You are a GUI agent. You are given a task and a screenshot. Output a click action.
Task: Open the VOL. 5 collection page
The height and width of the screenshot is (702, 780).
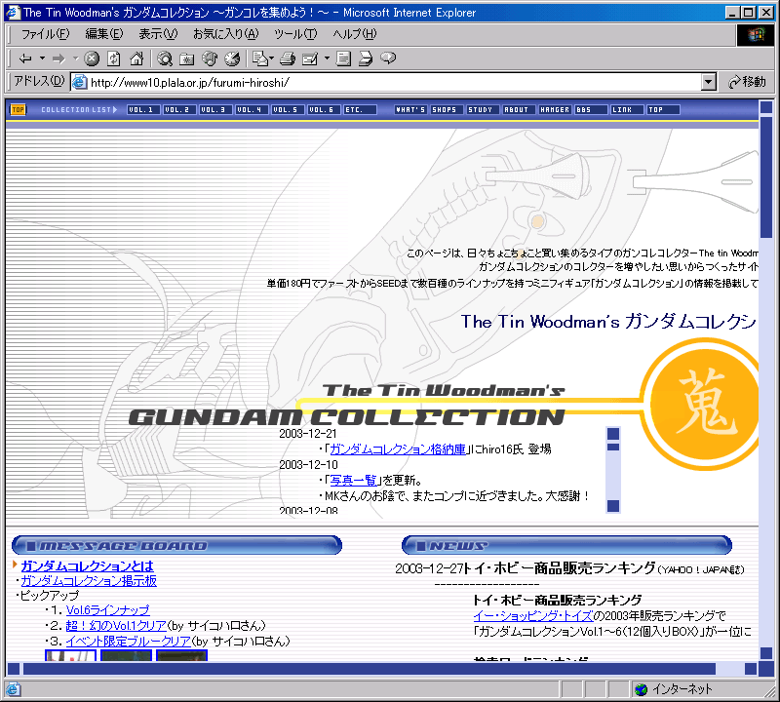pyautogui.click(x=288, y=109)
